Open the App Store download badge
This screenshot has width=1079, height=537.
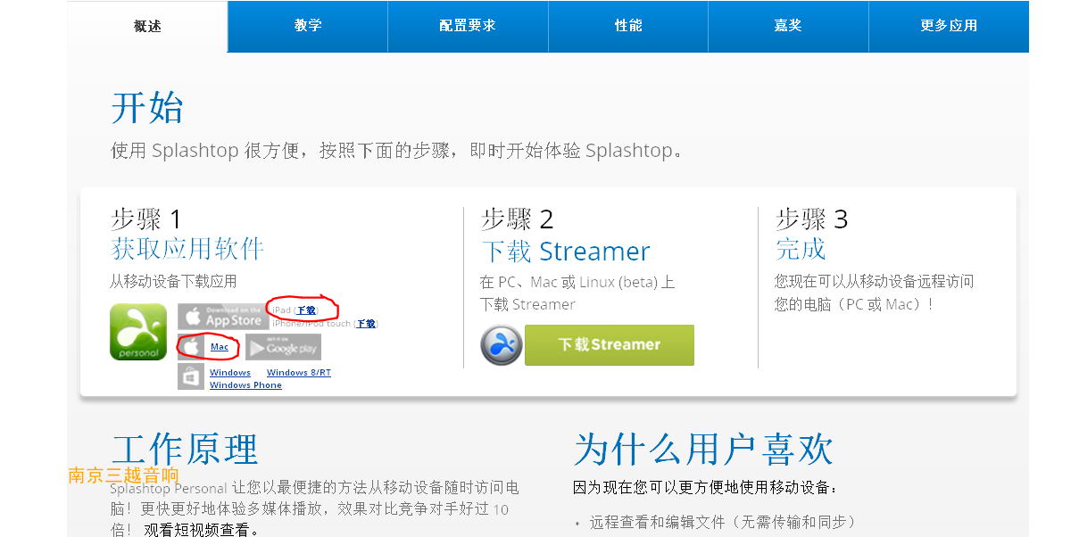(223, 317)
